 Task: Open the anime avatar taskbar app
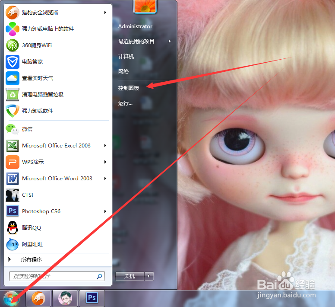pos(65,298)
